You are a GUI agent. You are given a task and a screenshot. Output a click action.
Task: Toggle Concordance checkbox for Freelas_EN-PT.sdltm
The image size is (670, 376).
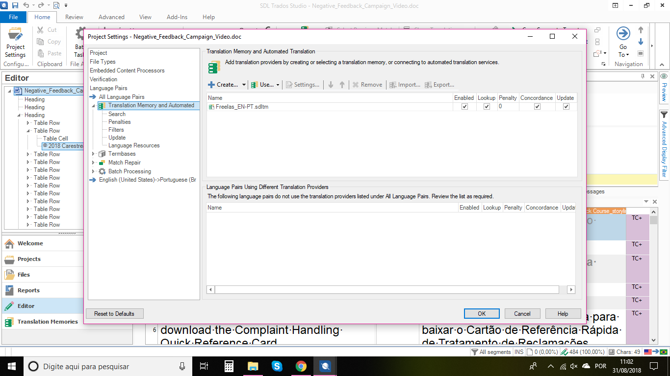(x=537, y=107)
